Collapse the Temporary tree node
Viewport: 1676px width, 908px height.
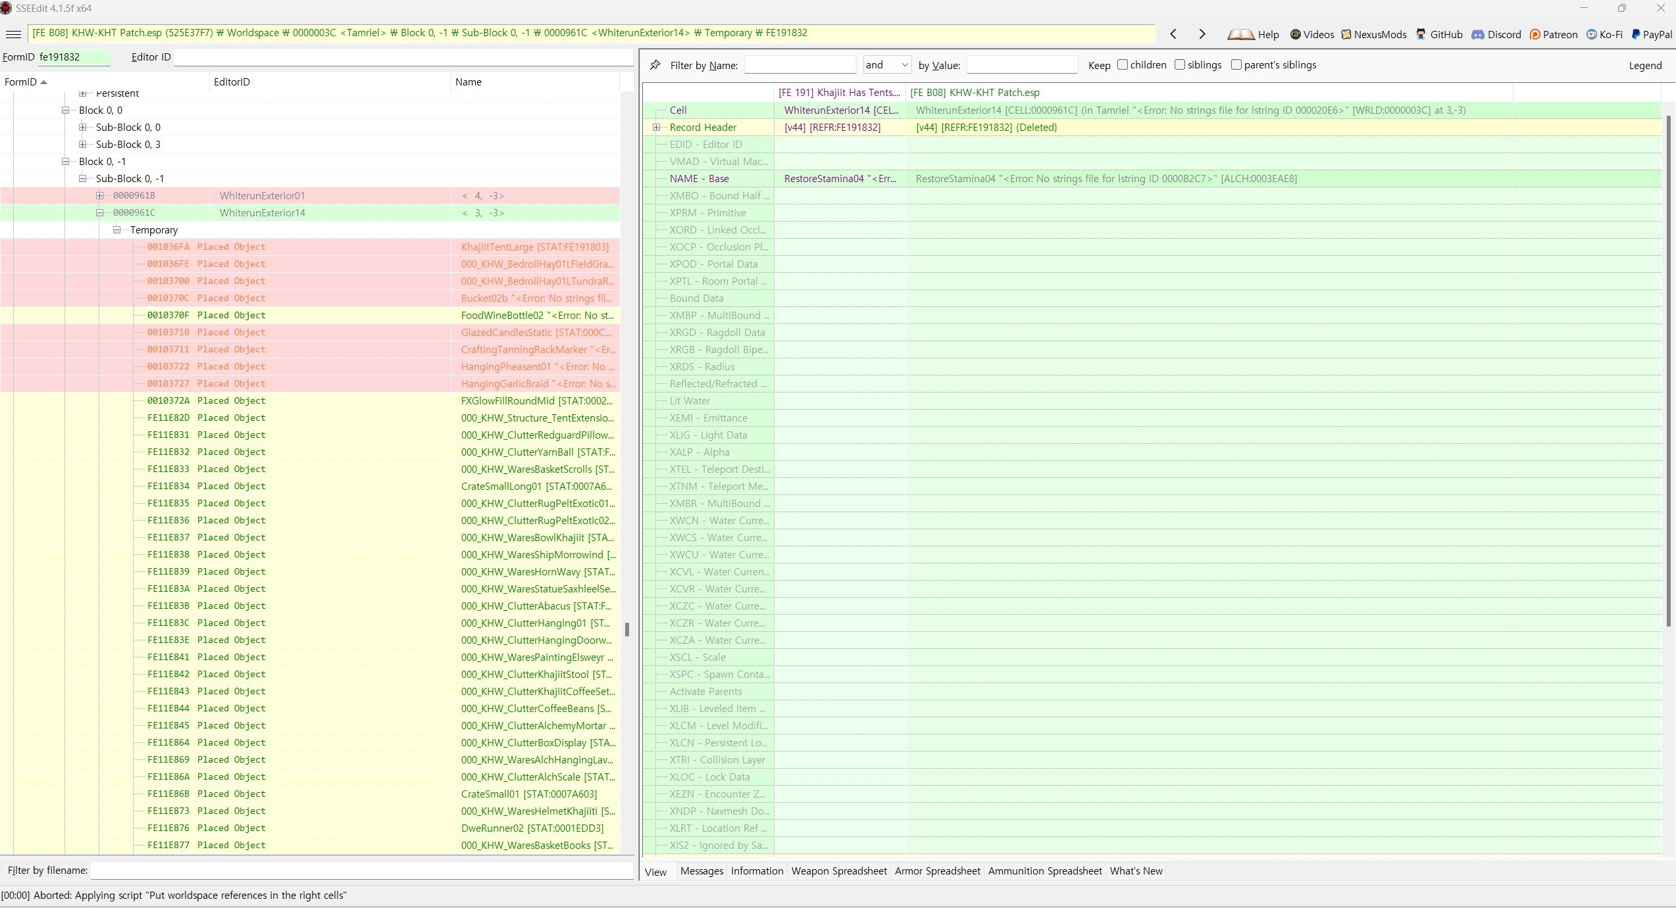[x=116, y=230]
